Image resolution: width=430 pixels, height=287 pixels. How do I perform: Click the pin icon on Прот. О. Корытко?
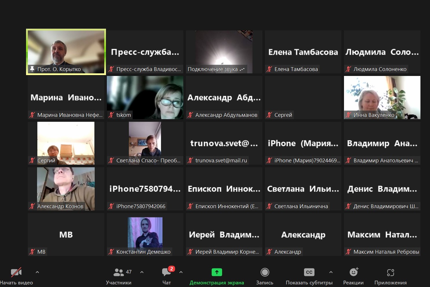[x=32, y=69]
